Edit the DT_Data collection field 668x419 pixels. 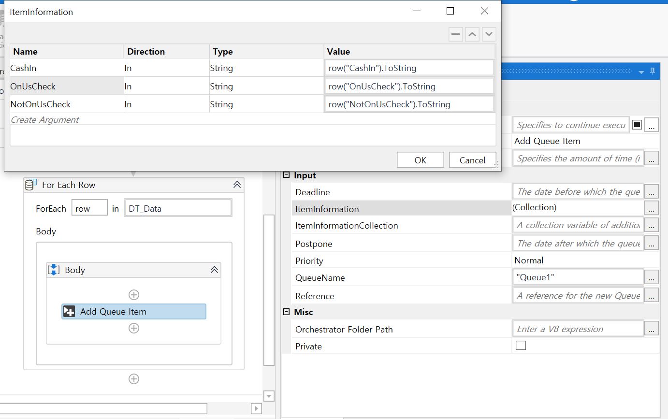178,208
